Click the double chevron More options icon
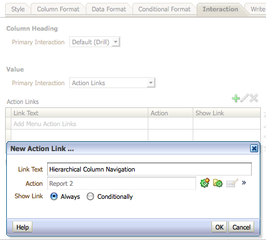Image resolution: width=266 pixels, height=242 pixels. point(244,182)
